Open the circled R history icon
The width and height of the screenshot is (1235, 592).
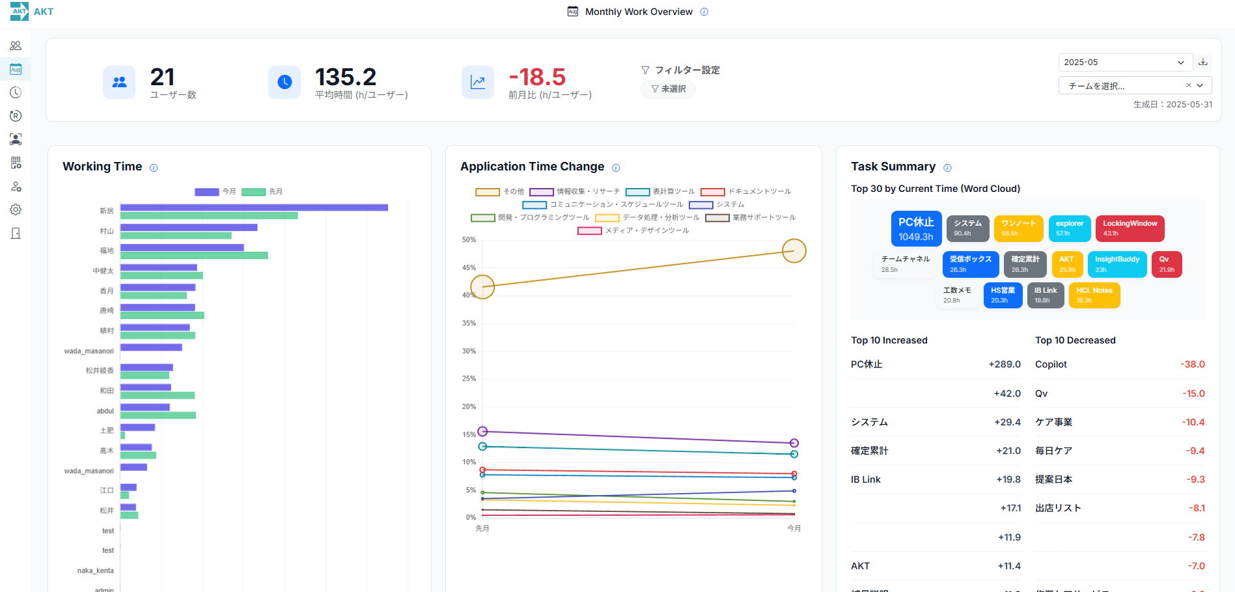click(16, 116)
